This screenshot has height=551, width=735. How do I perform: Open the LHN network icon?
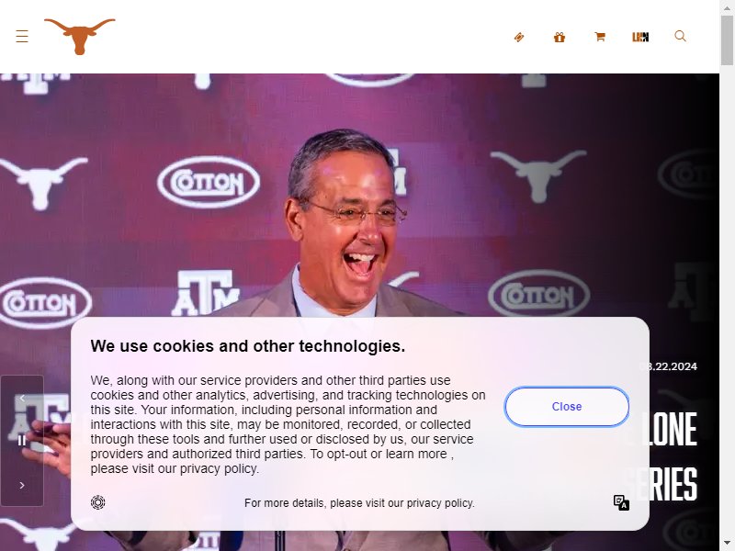[640, 37]
